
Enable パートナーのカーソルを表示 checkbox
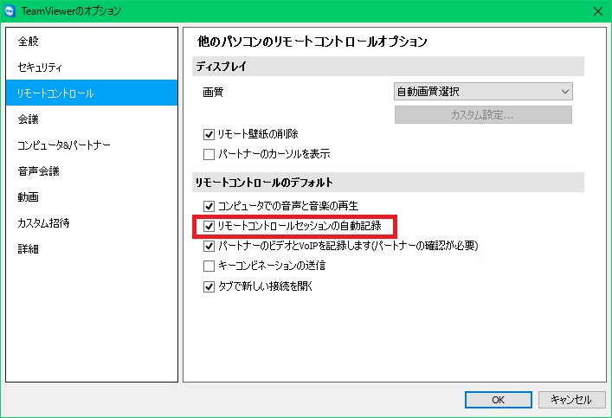[x=209, y=155]
